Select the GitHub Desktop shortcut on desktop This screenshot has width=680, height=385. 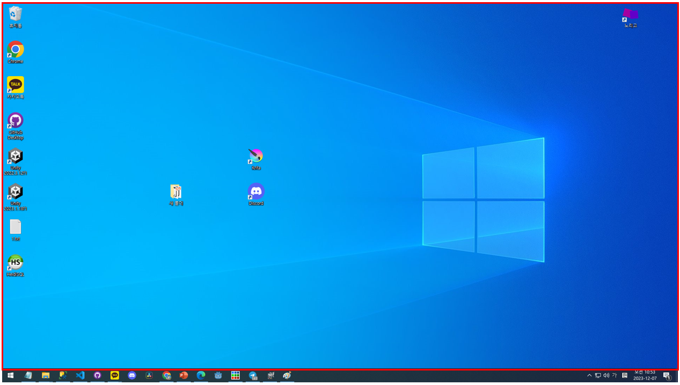(x=16, y=125)
